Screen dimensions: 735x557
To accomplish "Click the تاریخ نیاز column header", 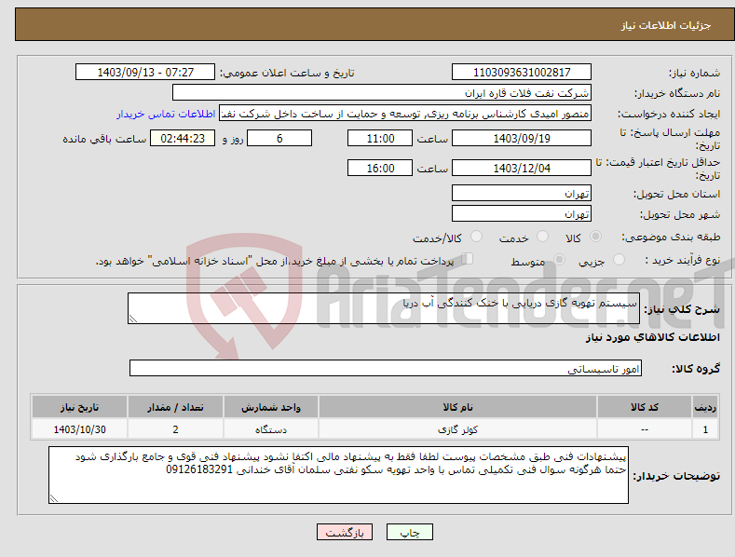I will 80,407.
